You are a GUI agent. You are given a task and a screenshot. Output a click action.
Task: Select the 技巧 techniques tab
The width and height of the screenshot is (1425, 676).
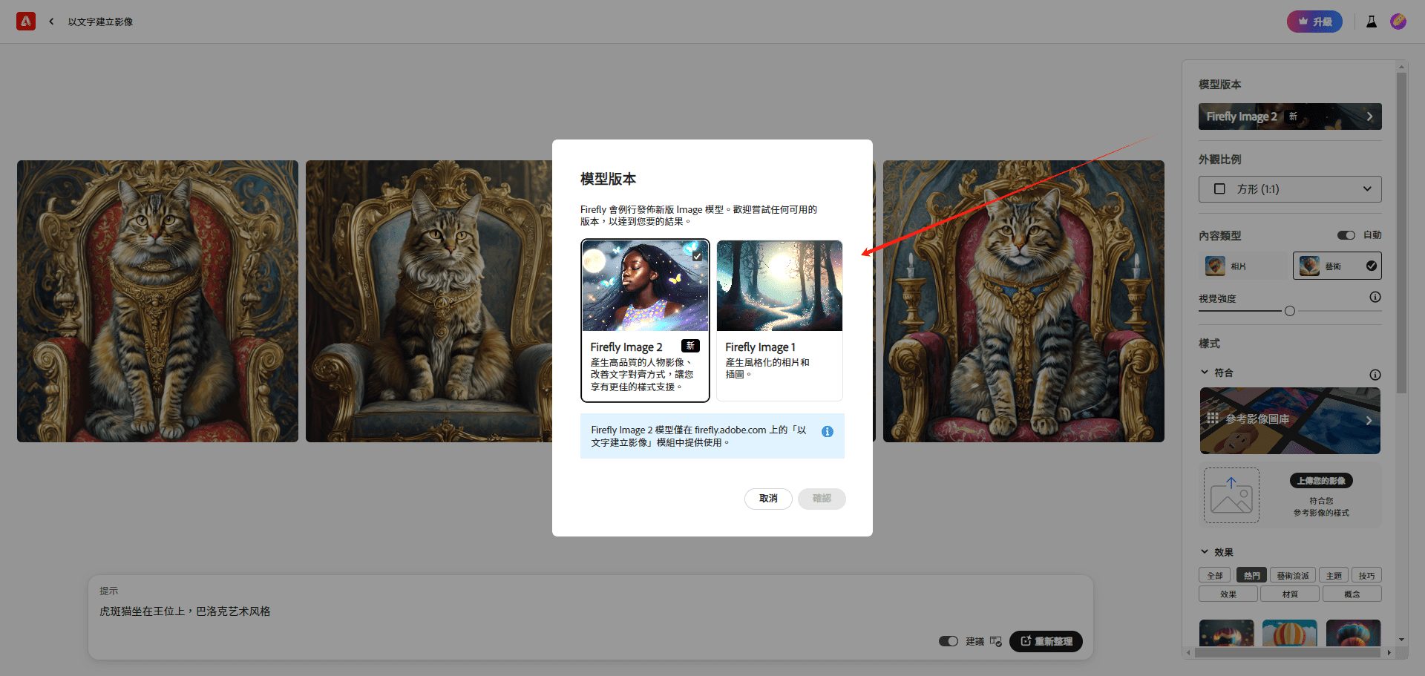pyautogui.click(x=1366, y=575)
